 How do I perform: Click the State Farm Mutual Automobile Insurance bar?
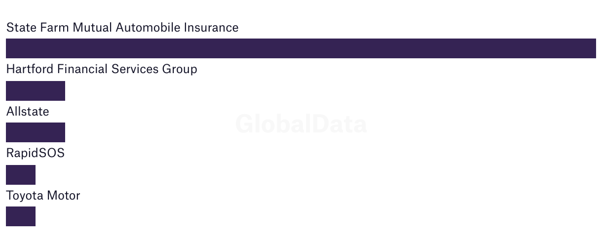click(301, 48)
